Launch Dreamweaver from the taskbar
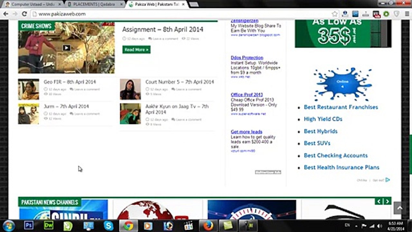The height and width of the screenshot is (232, 412). (49, 226)
